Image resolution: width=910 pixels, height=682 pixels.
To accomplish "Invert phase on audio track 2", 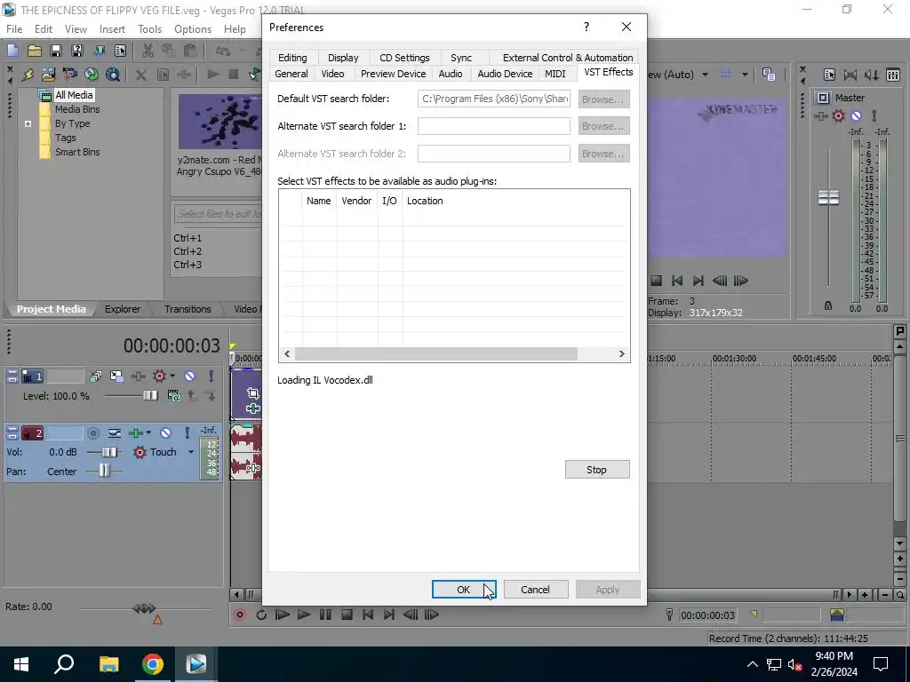I will tap(115, 432).
